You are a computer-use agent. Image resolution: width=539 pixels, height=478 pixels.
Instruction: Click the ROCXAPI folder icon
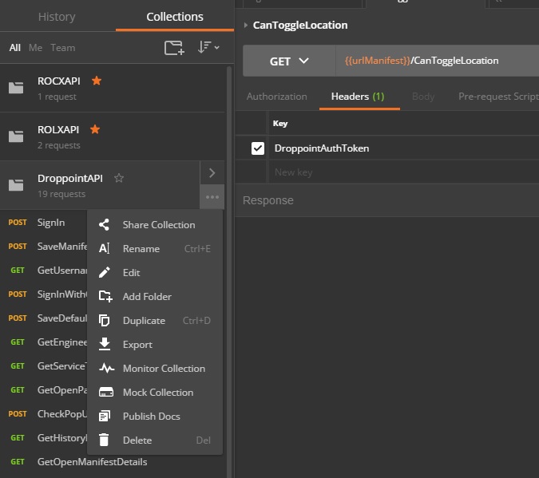[16, 88]
